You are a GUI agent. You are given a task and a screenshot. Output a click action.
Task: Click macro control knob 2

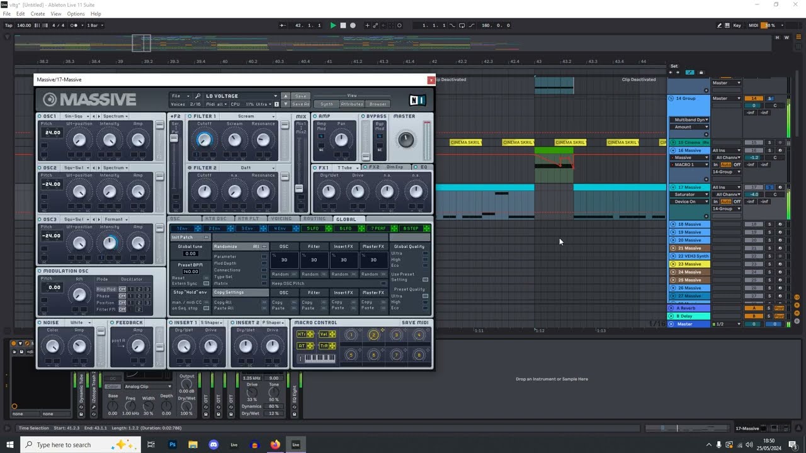[x=373, y=335]
